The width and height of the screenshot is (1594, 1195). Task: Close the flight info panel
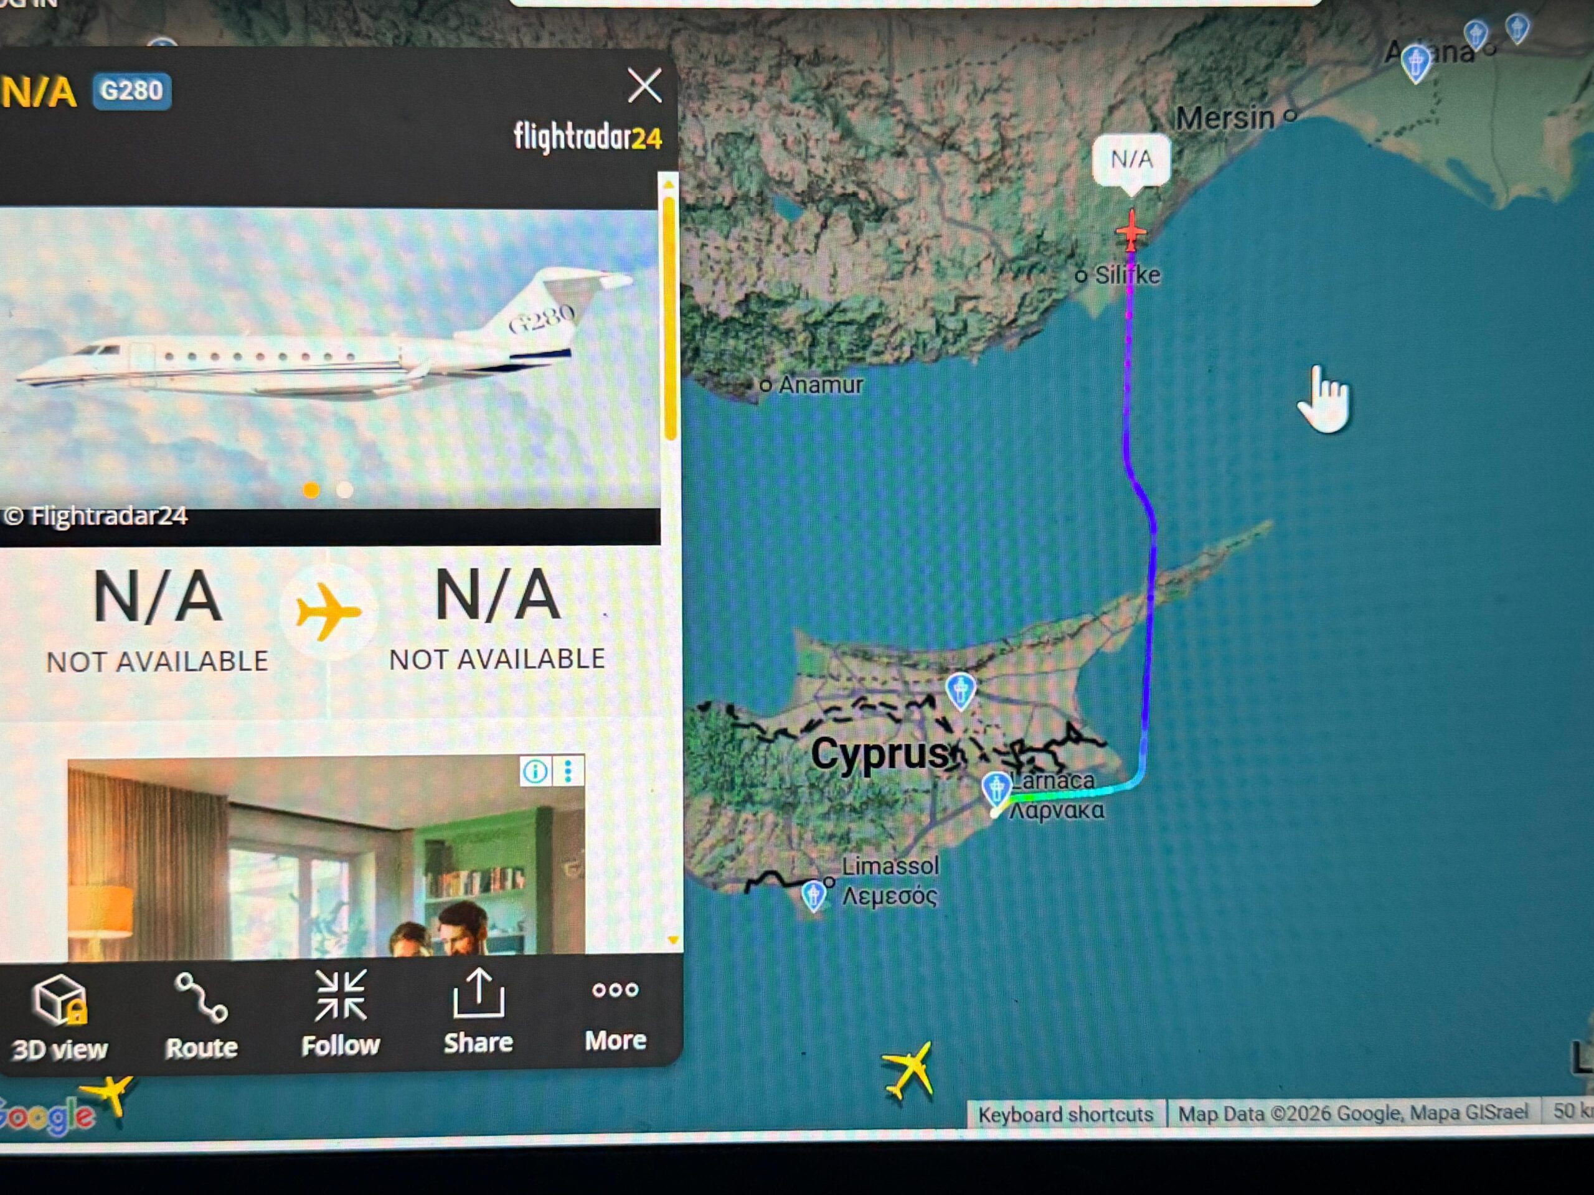[644, 86]
